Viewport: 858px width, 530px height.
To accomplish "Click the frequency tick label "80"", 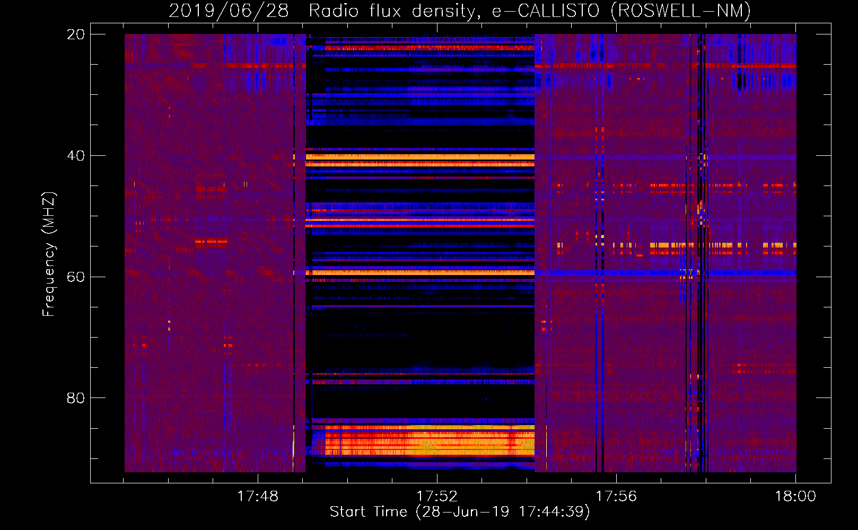I will click(76, 398).
